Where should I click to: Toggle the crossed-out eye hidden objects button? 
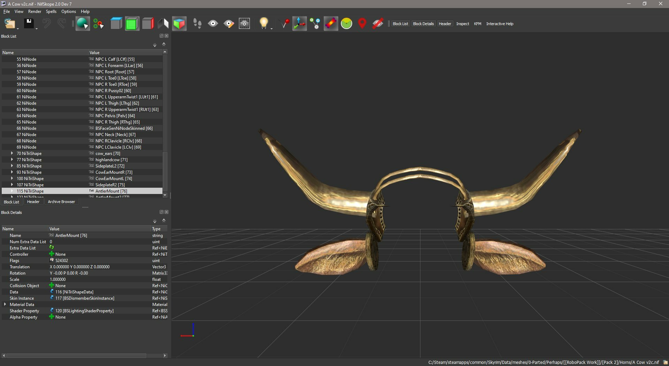point(378,24)
